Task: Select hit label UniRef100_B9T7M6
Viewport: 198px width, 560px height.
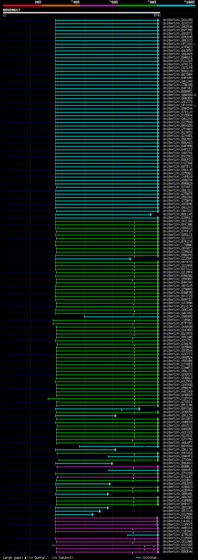Action: (178, 30)
